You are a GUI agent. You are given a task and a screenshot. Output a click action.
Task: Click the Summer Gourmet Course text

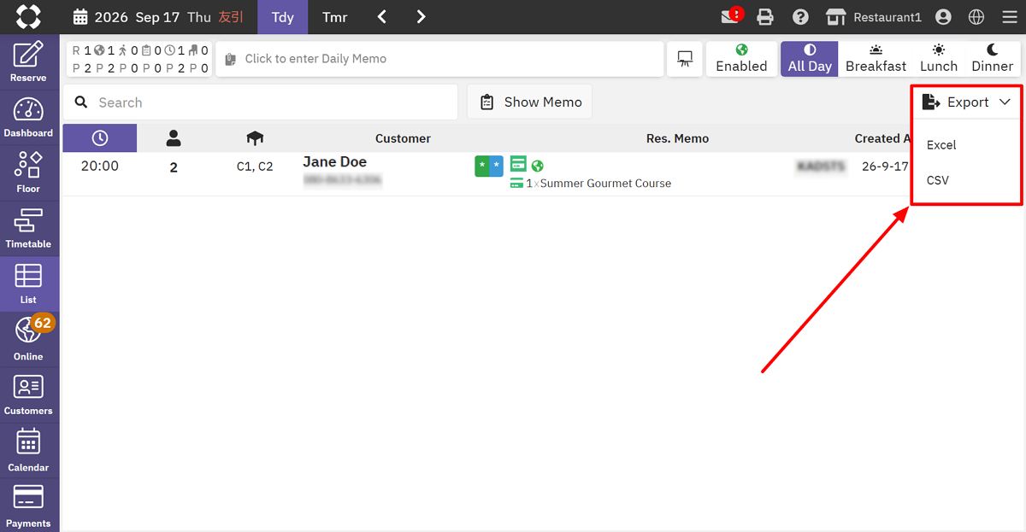click(605, 184)
